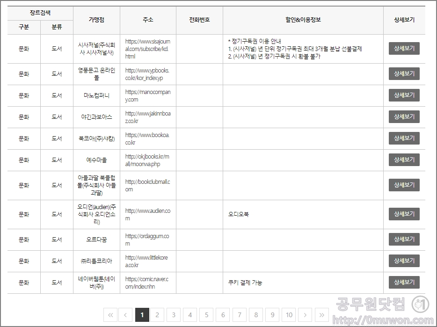Open 상세보기 for 영풍문고 온라인몰 row
This screenshot has height=327, width=437.
(404, 73)
